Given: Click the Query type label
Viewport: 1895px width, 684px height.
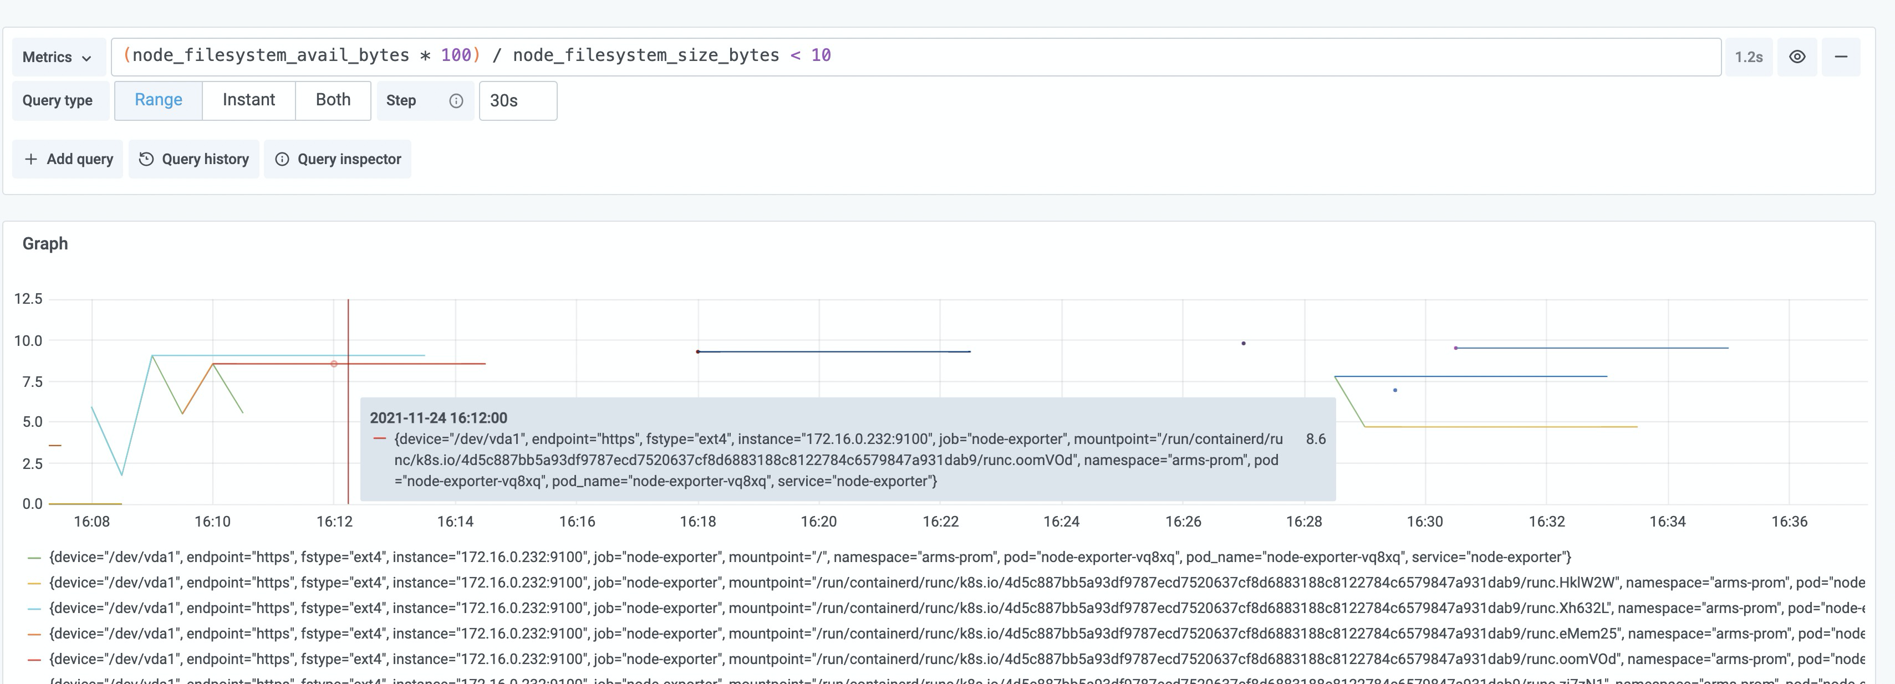Looking at the screenshot, I should coord(57,101).
